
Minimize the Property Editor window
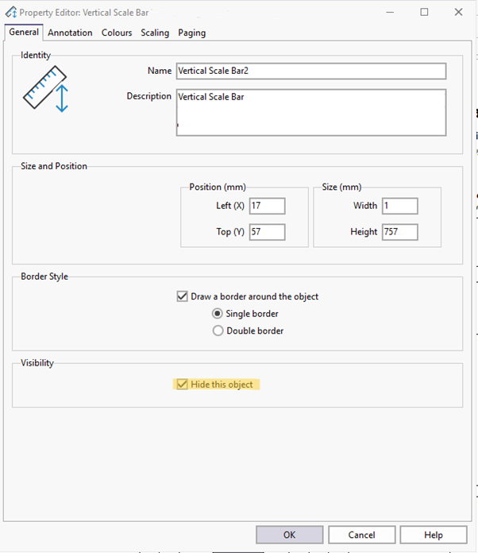coord(390,13)
